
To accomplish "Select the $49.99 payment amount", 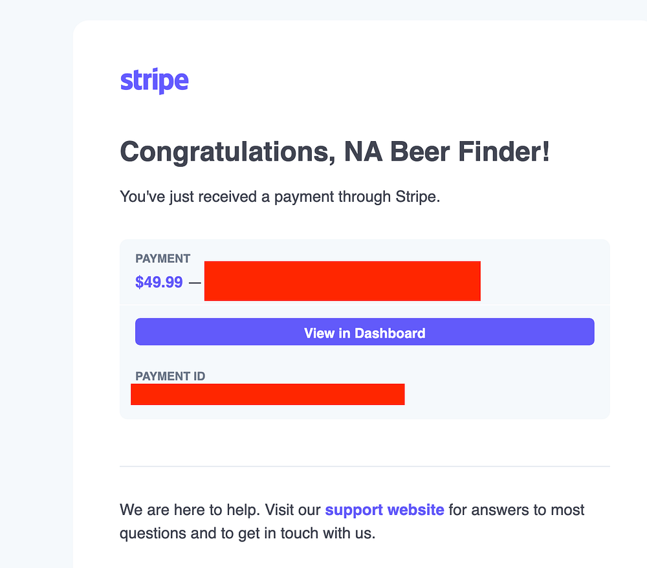I will [159, 282].
